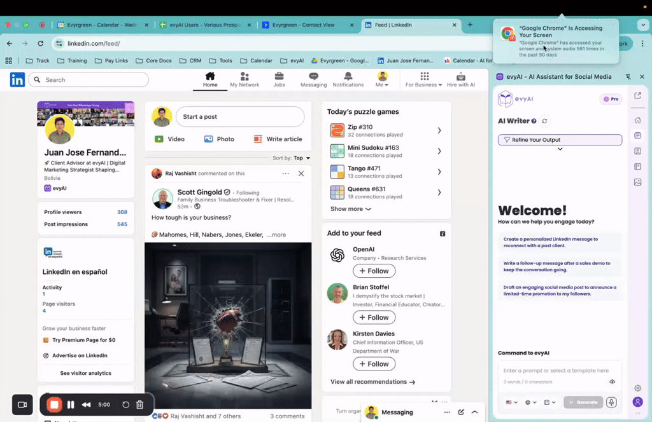Open Refine Your Output filter

click(x=560, y=140)
